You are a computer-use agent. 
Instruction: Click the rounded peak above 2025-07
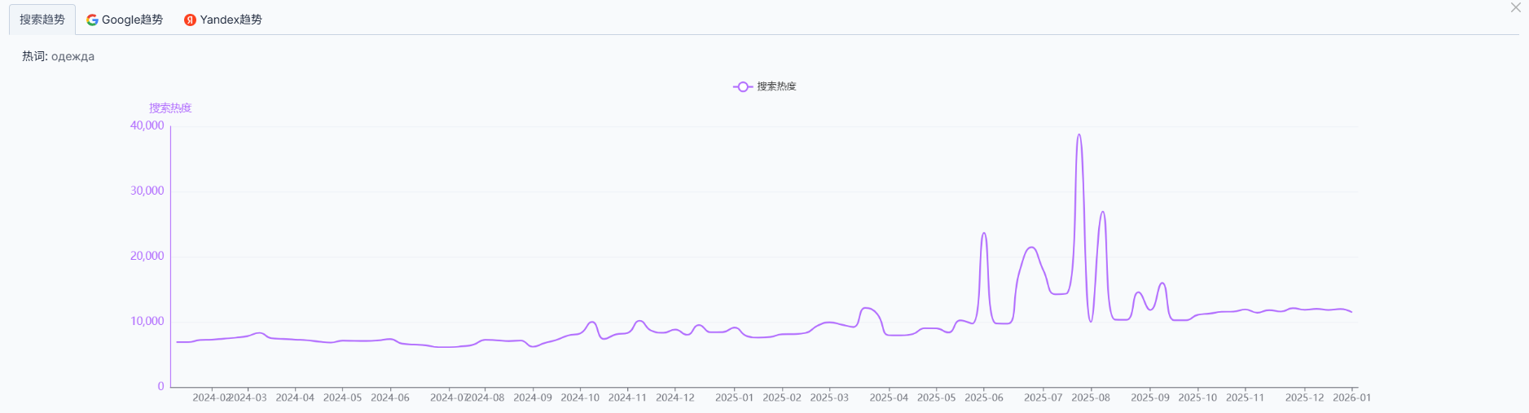1031,248
